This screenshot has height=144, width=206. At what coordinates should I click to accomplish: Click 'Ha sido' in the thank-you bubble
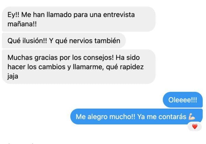coord(128,58)
